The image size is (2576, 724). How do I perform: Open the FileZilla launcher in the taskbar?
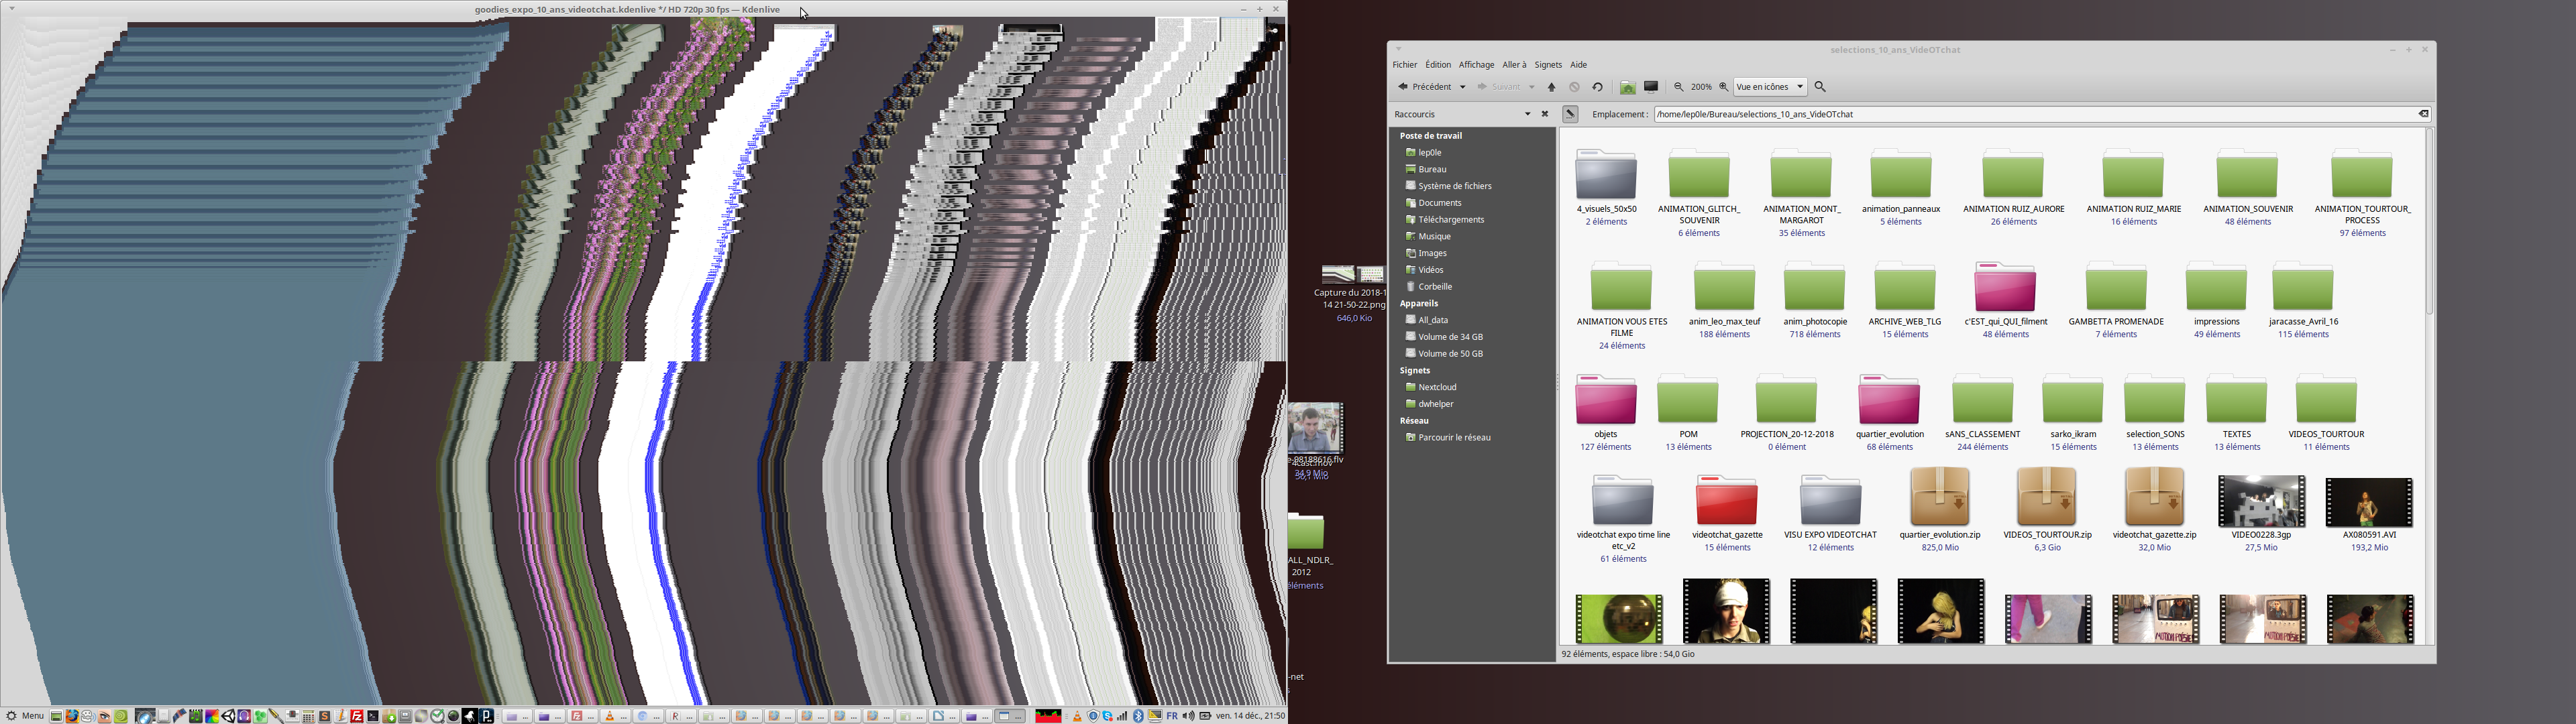click(x=357, y=716)
